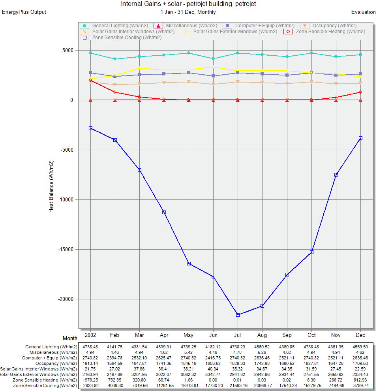The height and width of the screenshot is (391, 377).
Task: Click the General Lighting legend marker icon
Action: (84, 26)
